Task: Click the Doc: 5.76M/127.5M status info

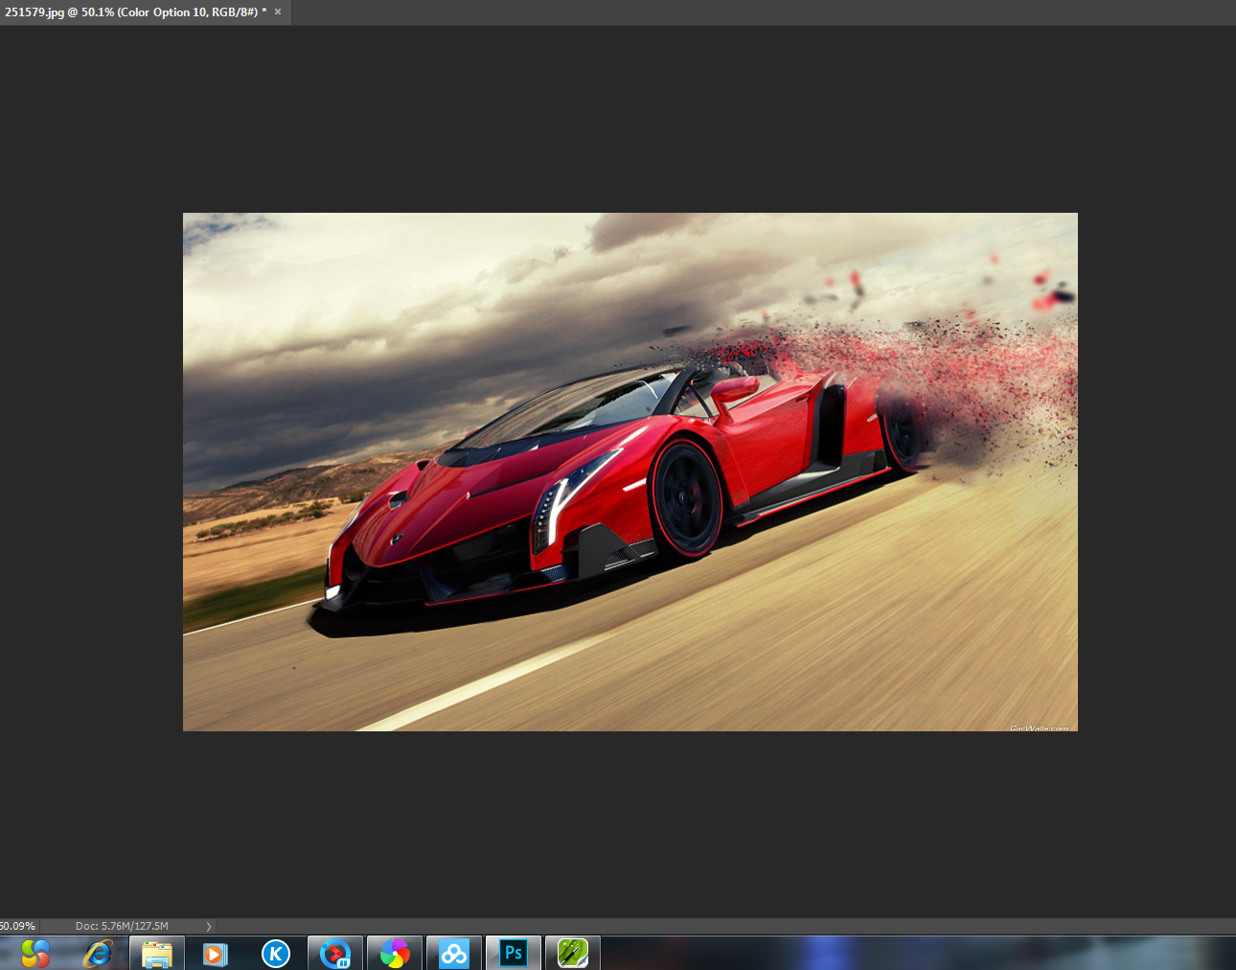Action: pyautogui.click(x=122, y=926)
